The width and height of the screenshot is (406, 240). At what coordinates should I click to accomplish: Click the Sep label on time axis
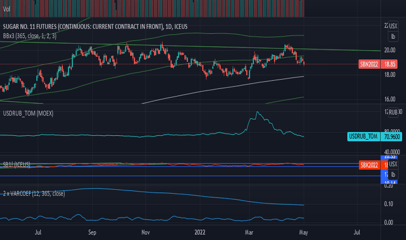[92, 232]
